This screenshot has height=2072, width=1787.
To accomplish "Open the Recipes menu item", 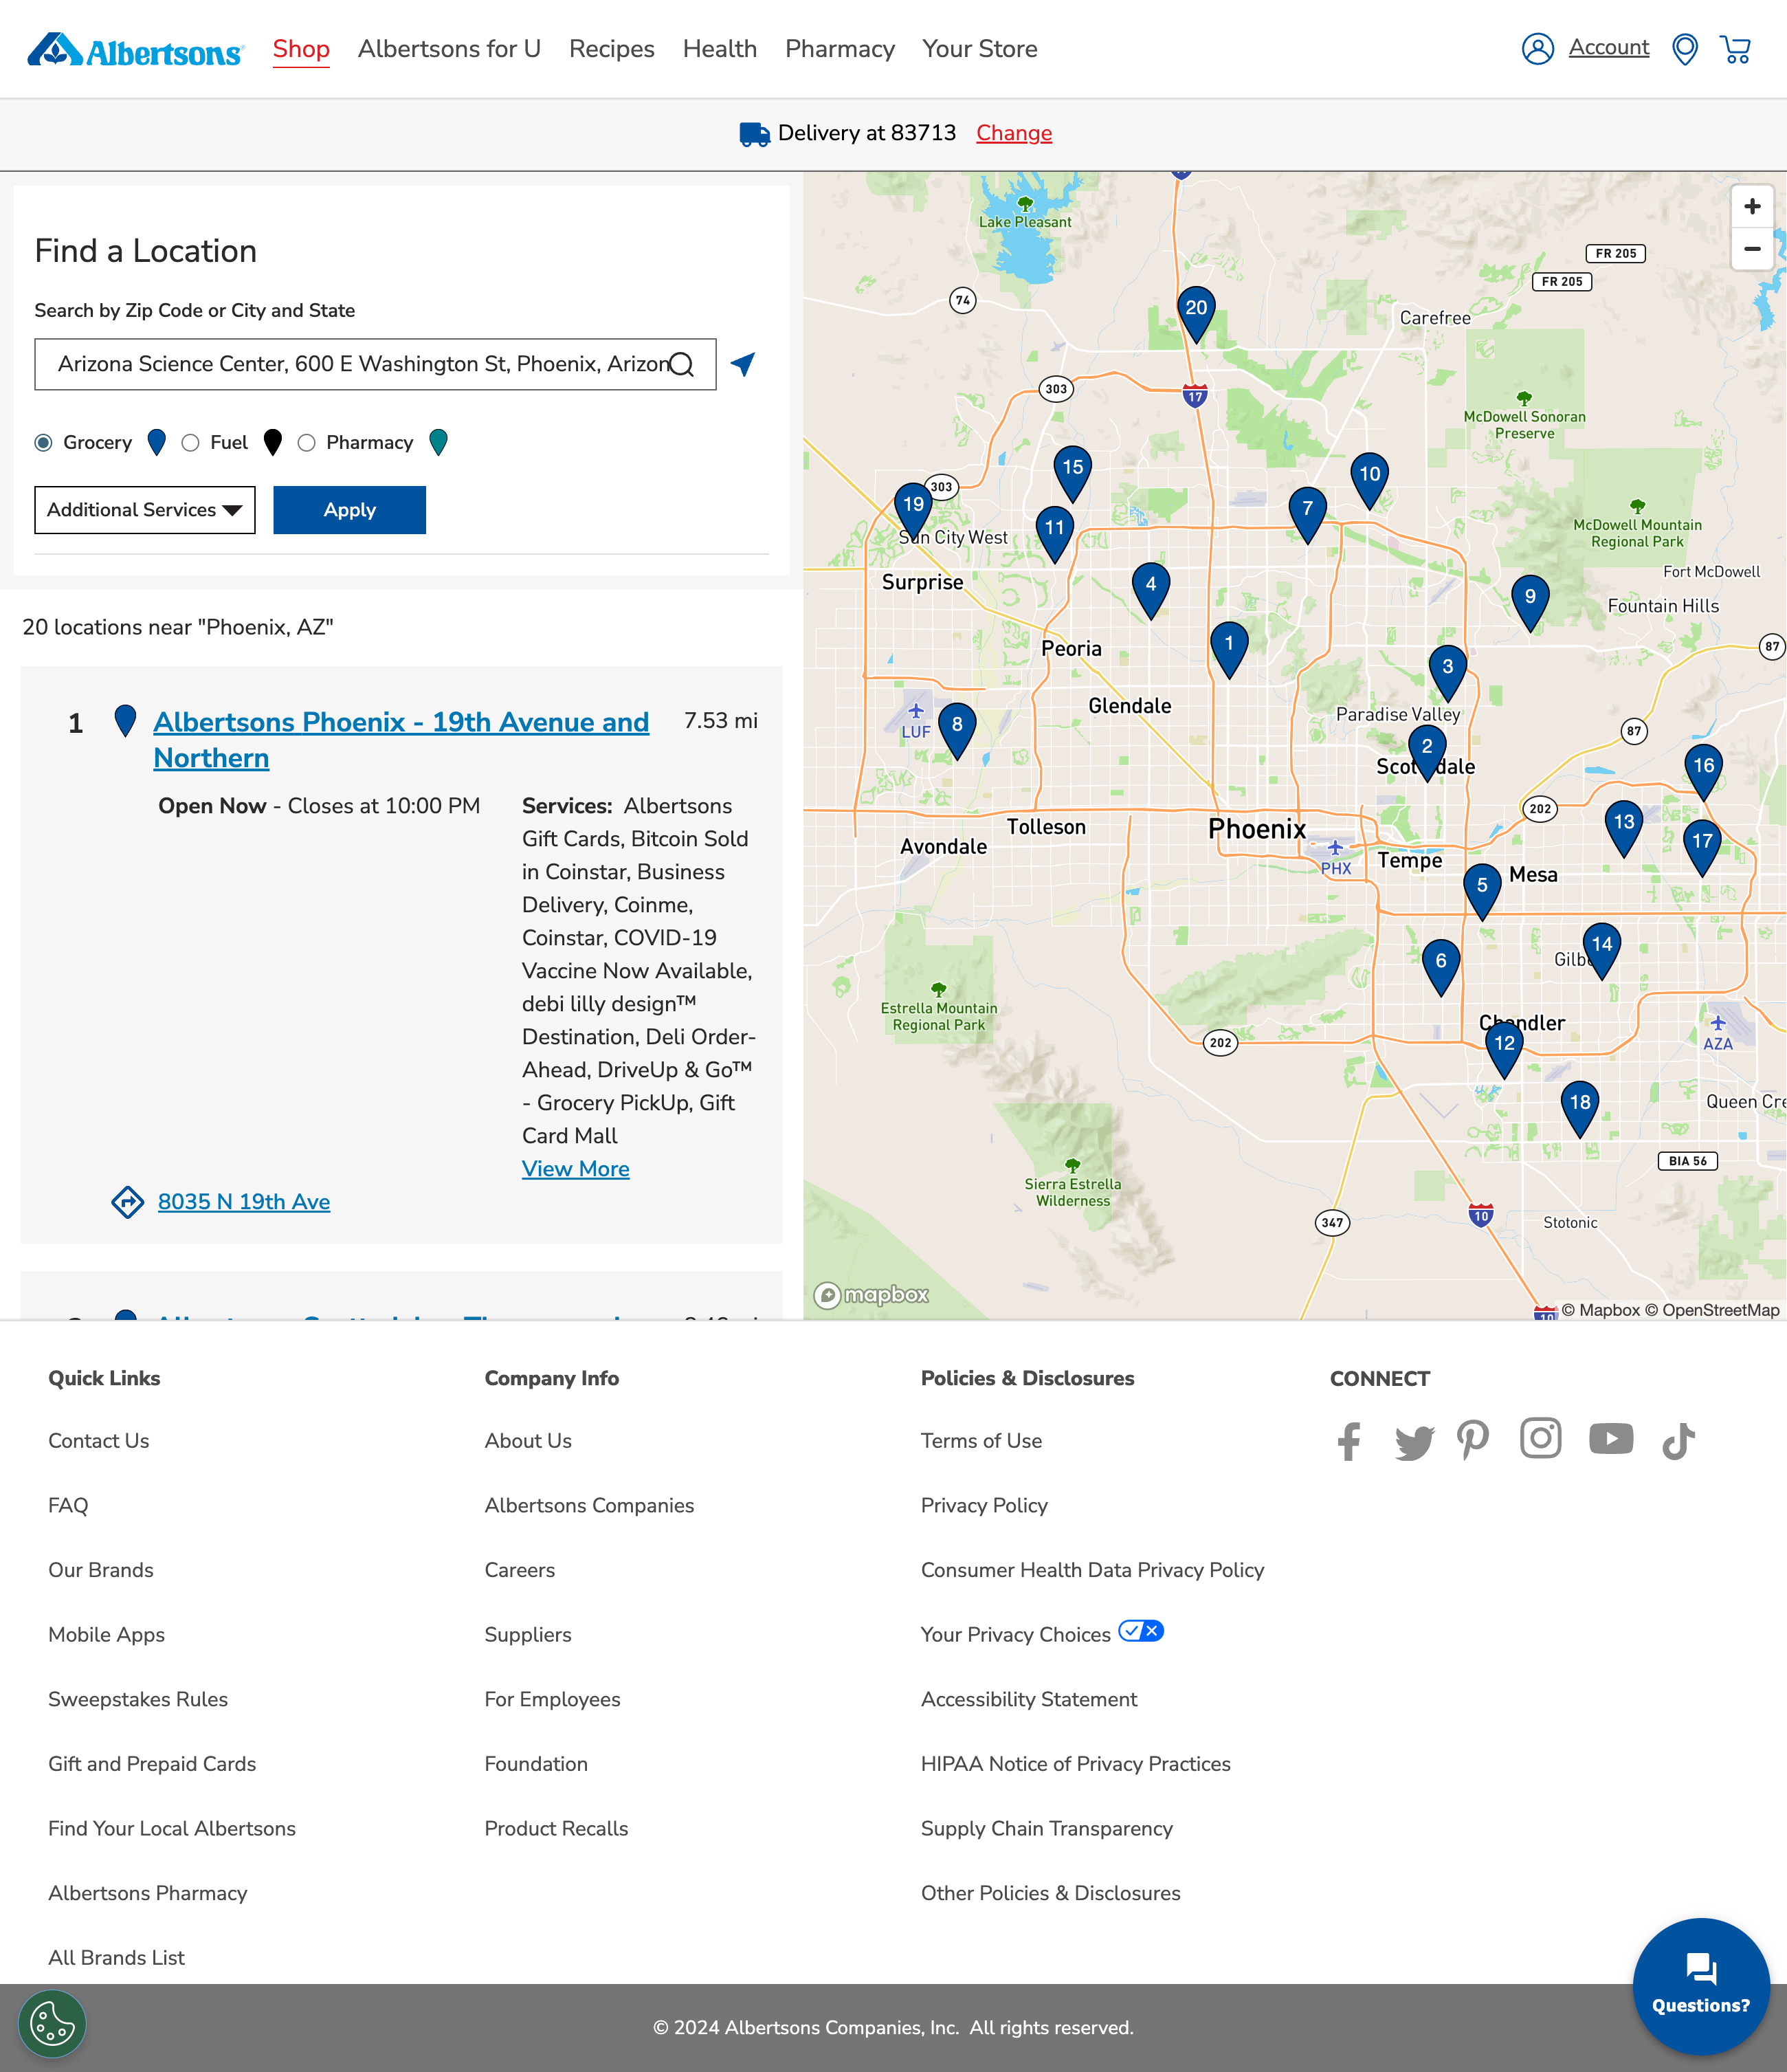I will pyautogui.click(x=611, y=48).
